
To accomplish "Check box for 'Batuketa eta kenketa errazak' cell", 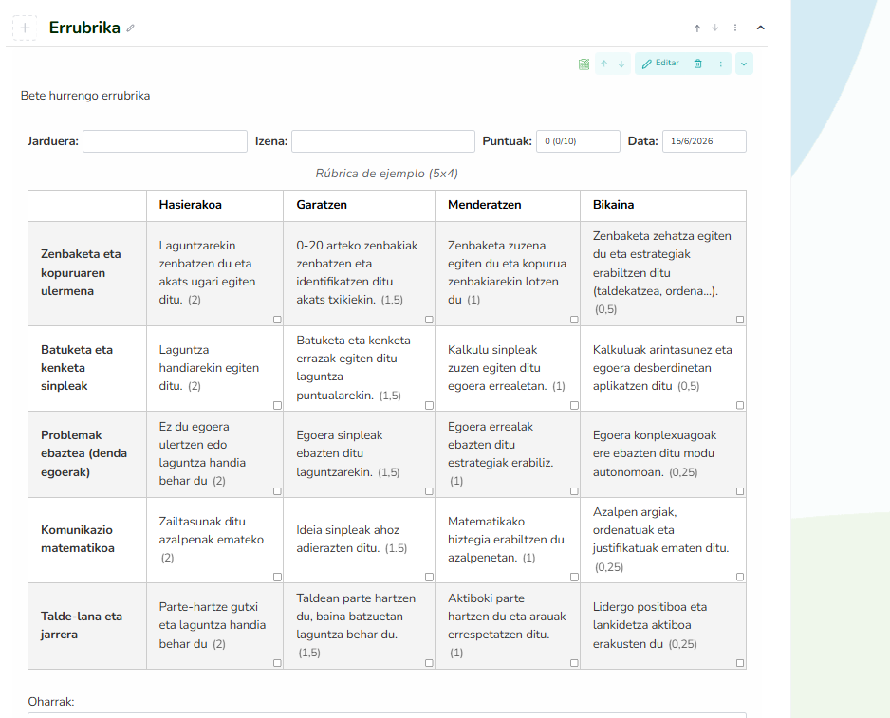I will tap(429, 405).
